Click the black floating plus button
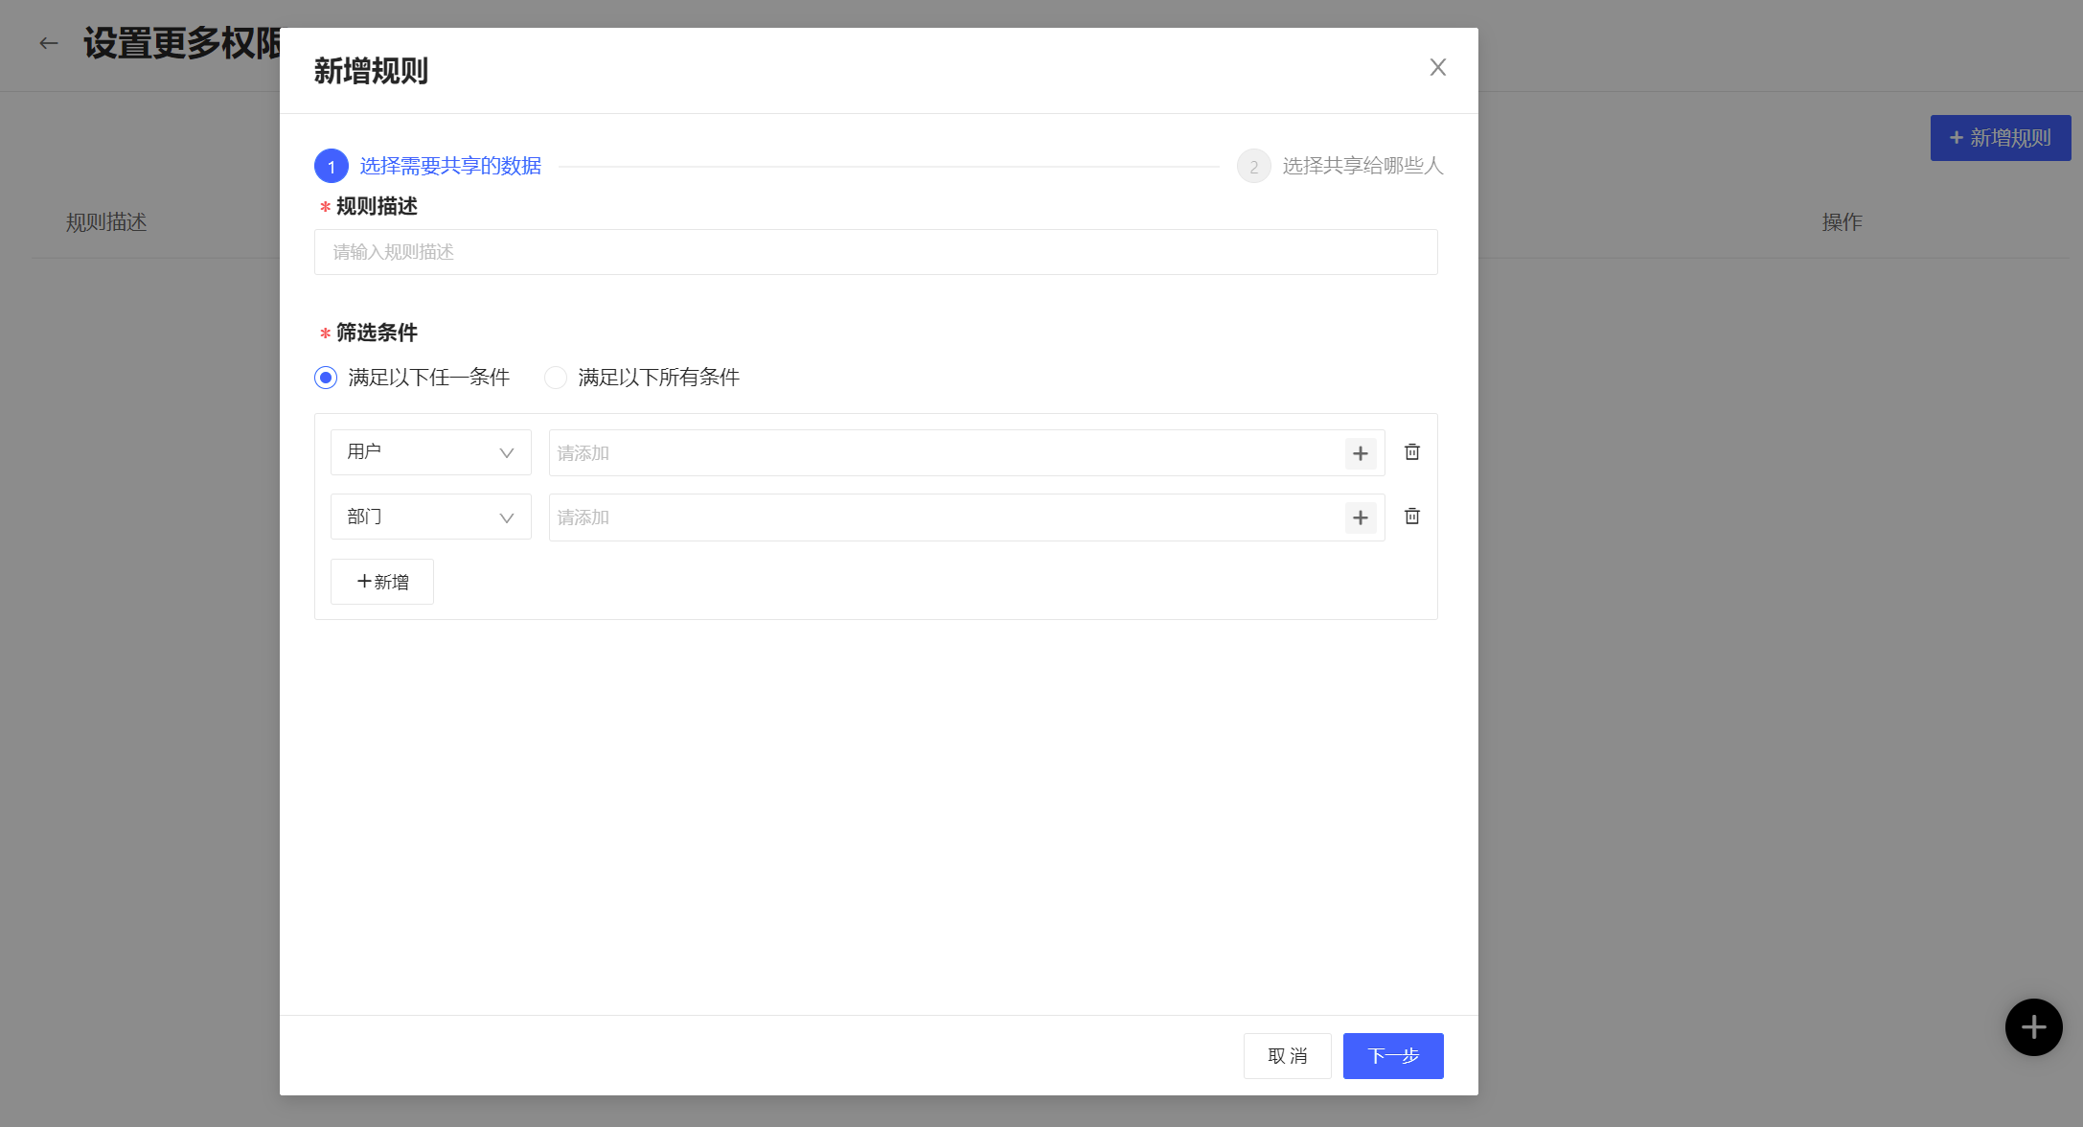 coord(2032,1027)
